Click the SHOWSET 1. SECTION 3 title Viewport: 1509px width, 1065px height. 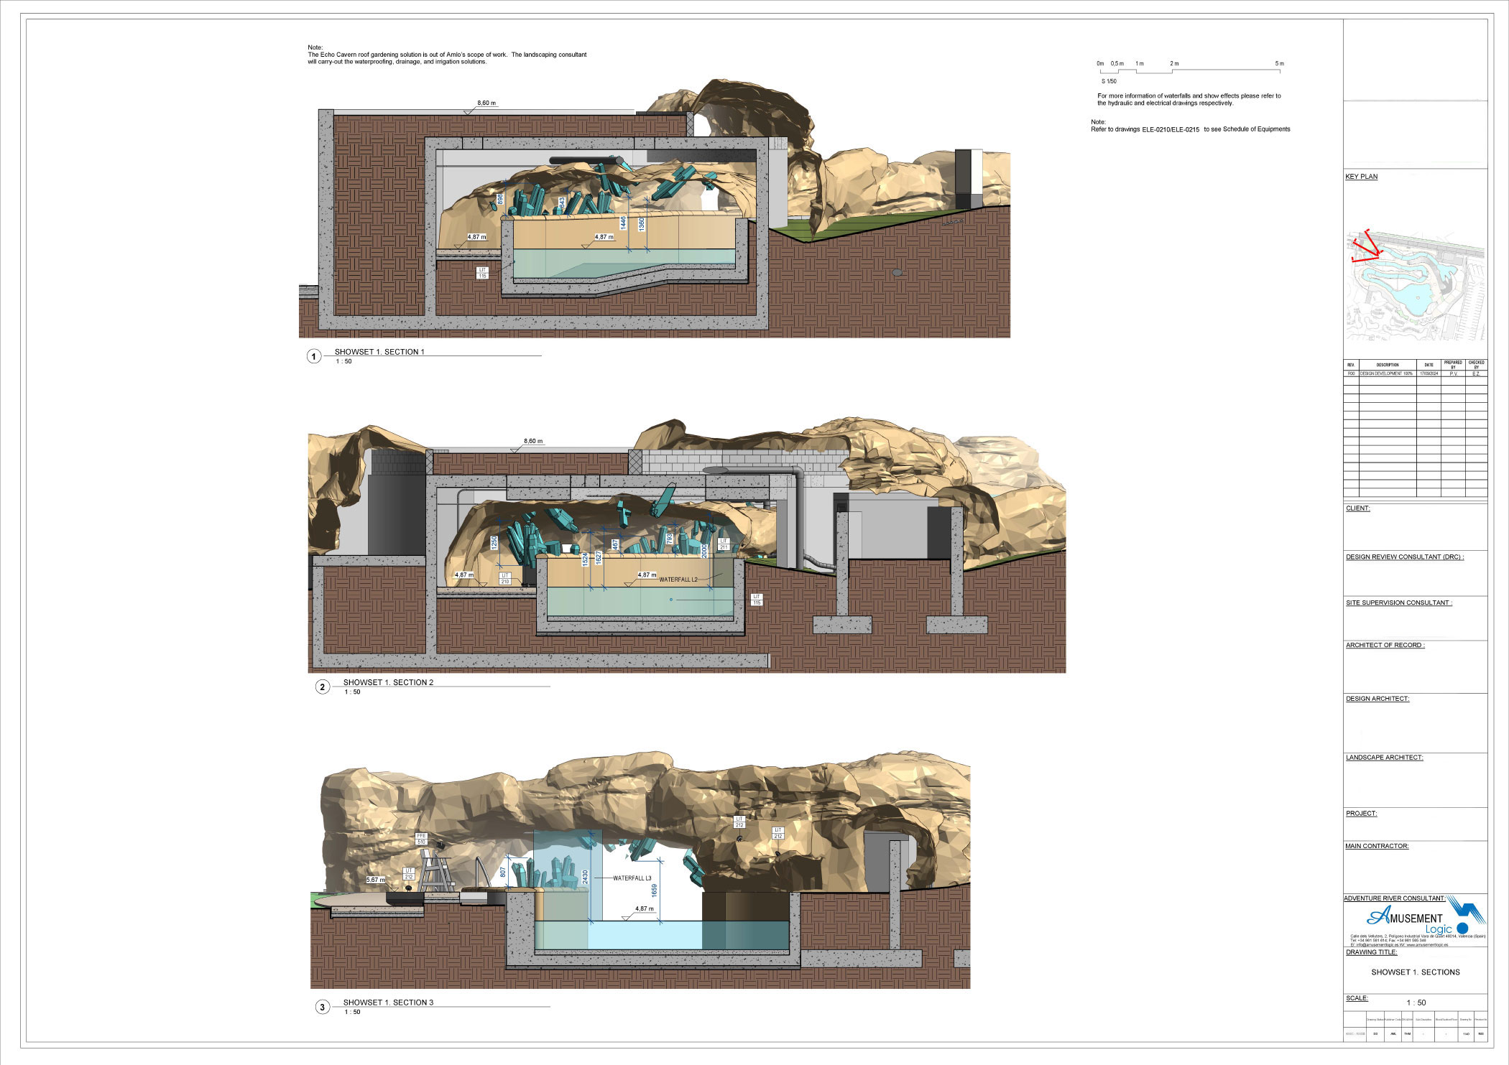tap(388, 1003)
